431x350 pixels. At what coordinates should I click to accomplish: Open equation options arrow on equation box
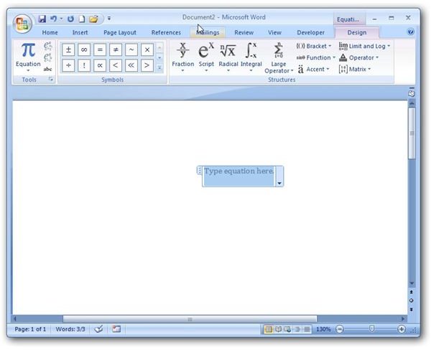pos(279,183)
